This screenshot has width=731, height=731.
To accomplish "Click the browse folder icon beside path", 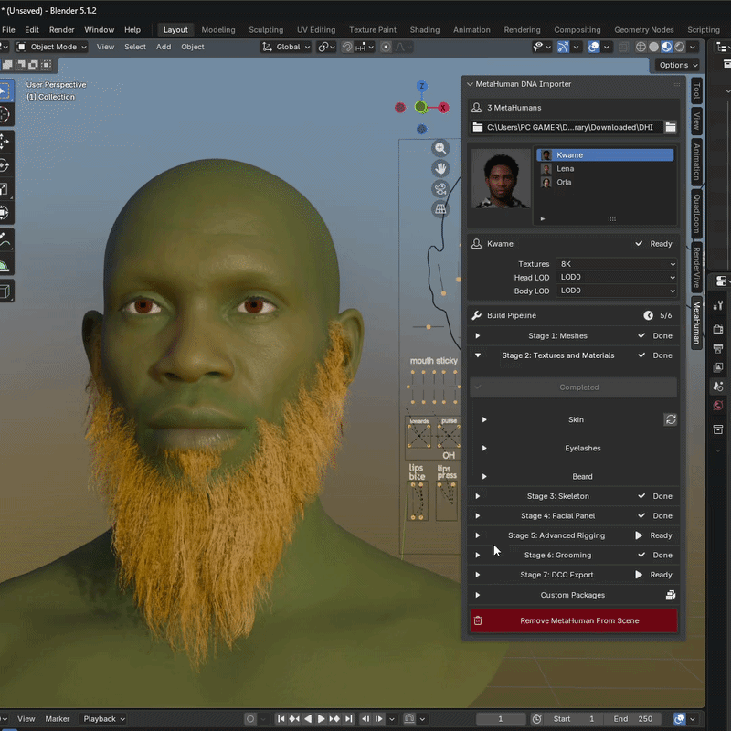I will tap(671, 127).
